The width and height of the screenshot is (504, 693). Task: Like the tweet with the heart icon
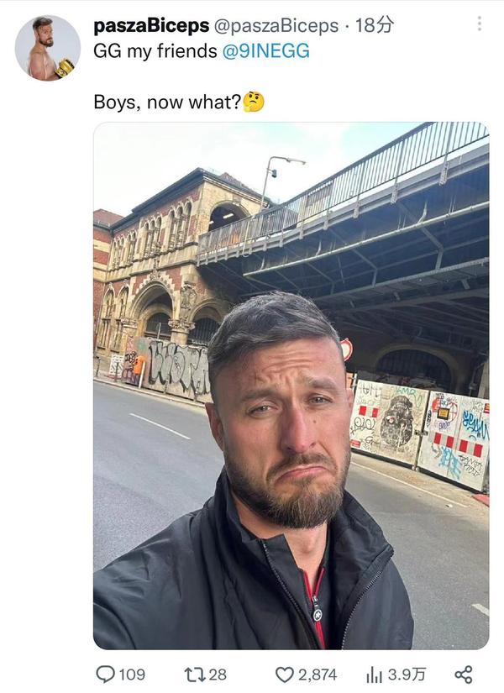pyautogui.click(x=285, y=674)
